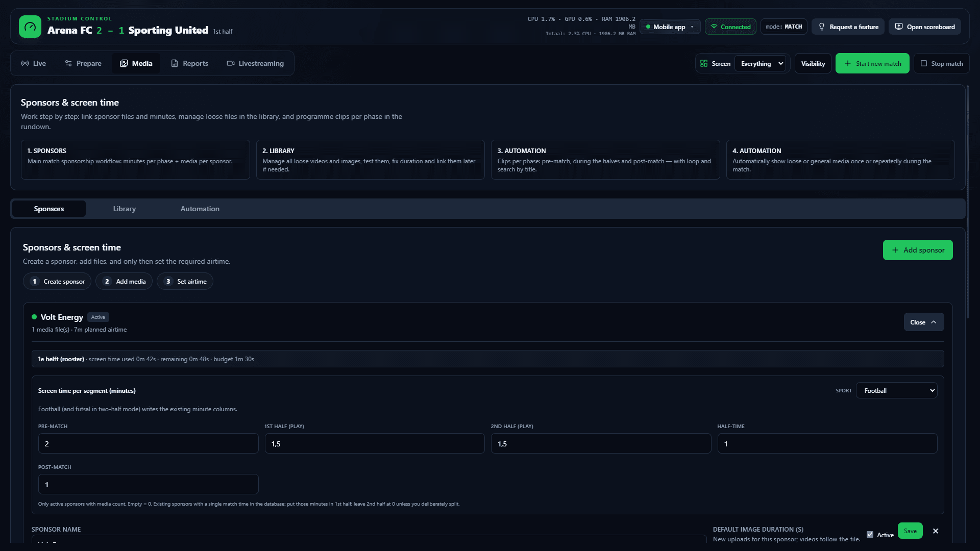The height and width of the screenshot is (551, 980).
Task: Click the Visibility button
Action: [813, 63]
